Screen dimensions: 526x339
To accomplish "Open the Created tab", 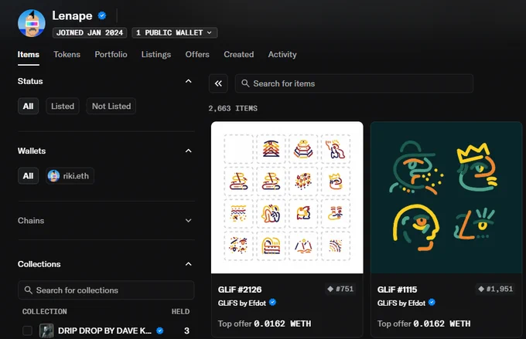I will [239, 55].
